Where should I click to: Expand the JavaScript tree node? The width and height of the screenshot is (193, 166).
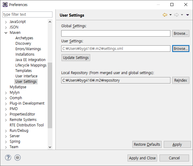coord(6,22)
